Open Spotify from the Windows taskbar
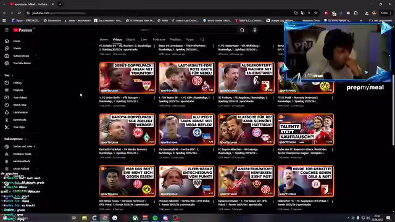The image size is (395, 222). (155, 218)
